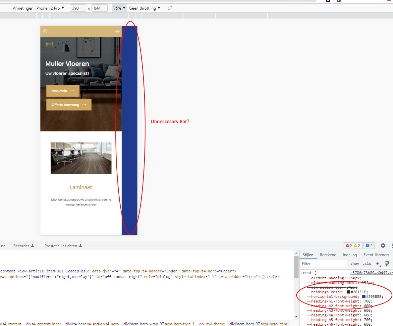Click the #201F1E black color swatch

tap(348, 292)
